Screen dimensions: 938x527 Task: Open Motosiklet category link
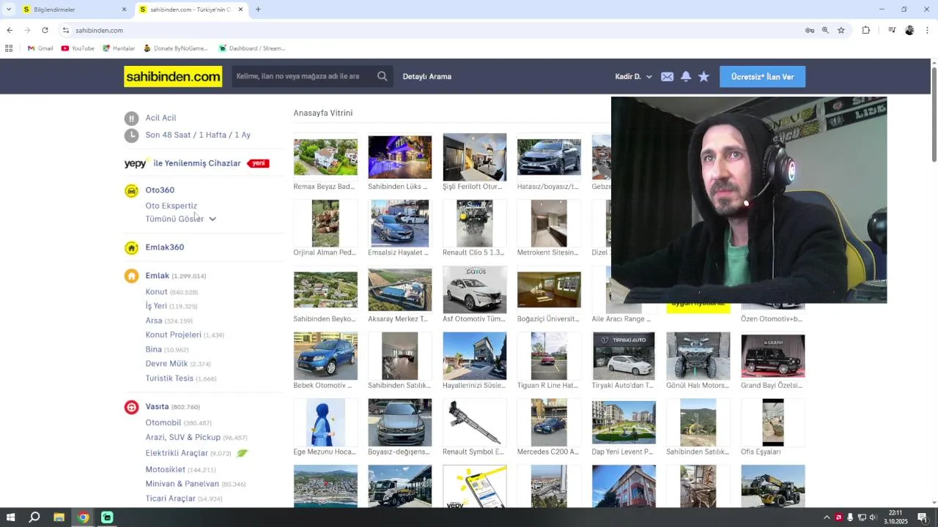(x=165, y=469)
